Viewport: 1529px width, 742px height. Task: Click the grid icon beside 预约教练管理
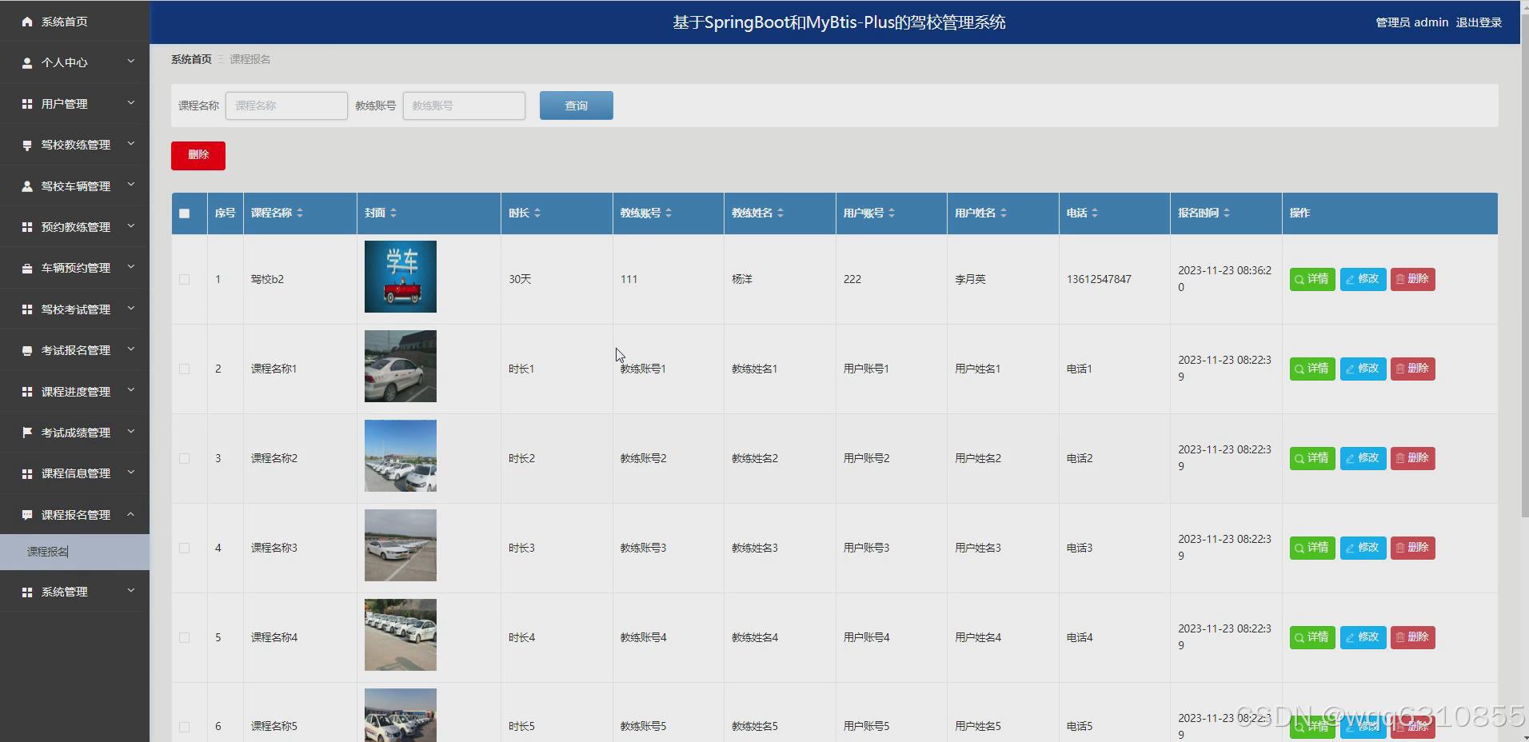(27, 227)
